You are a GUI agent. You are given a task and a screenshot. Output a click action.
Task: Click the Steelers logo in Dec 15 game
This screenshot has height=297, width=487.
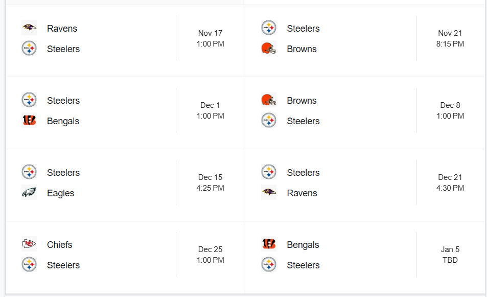pos(29,172)
